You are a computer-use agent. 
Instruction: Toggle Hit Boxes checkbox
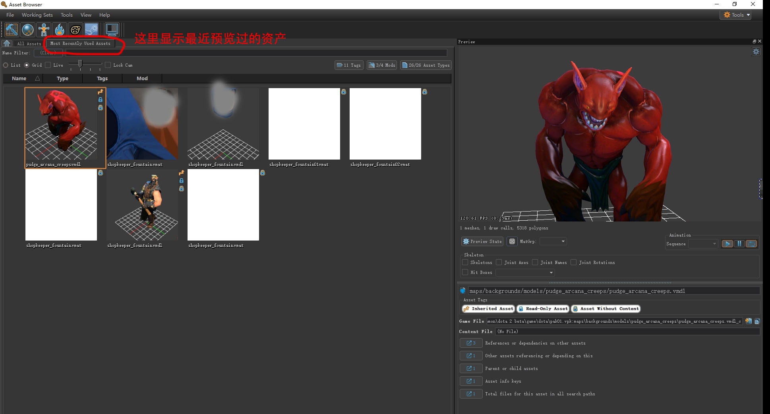click(465, 272)
